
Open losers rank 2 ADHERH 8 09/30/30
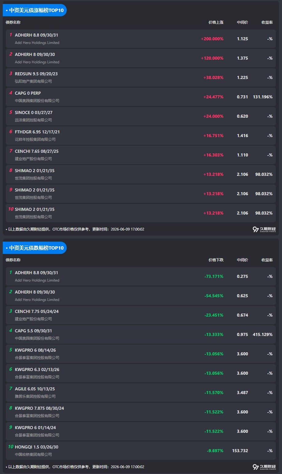[141, 296]
